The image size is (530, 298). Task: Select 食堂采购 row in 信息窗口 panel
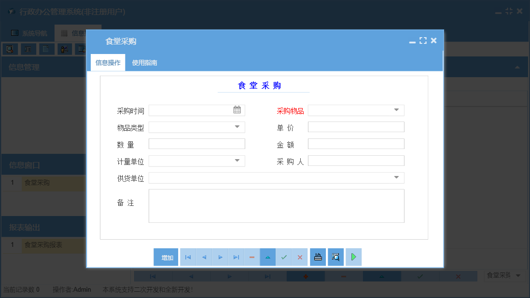tap(44, 183)
